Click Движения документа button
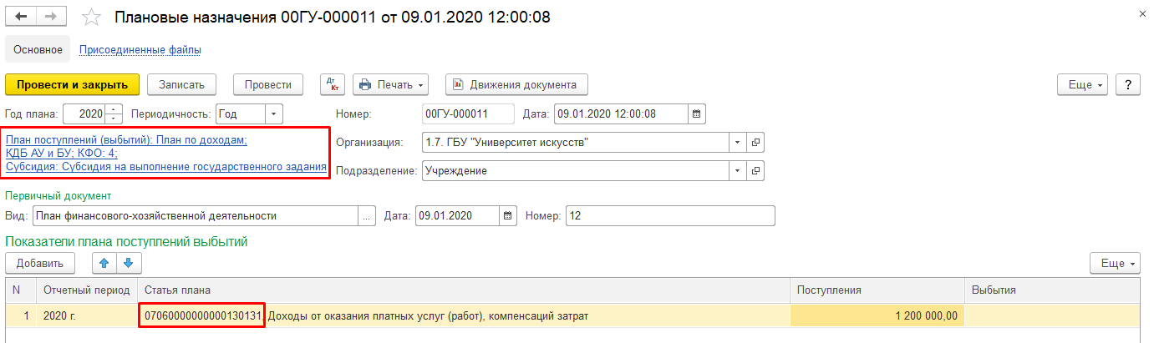1154x343 pixels. [x=516, y=84]
